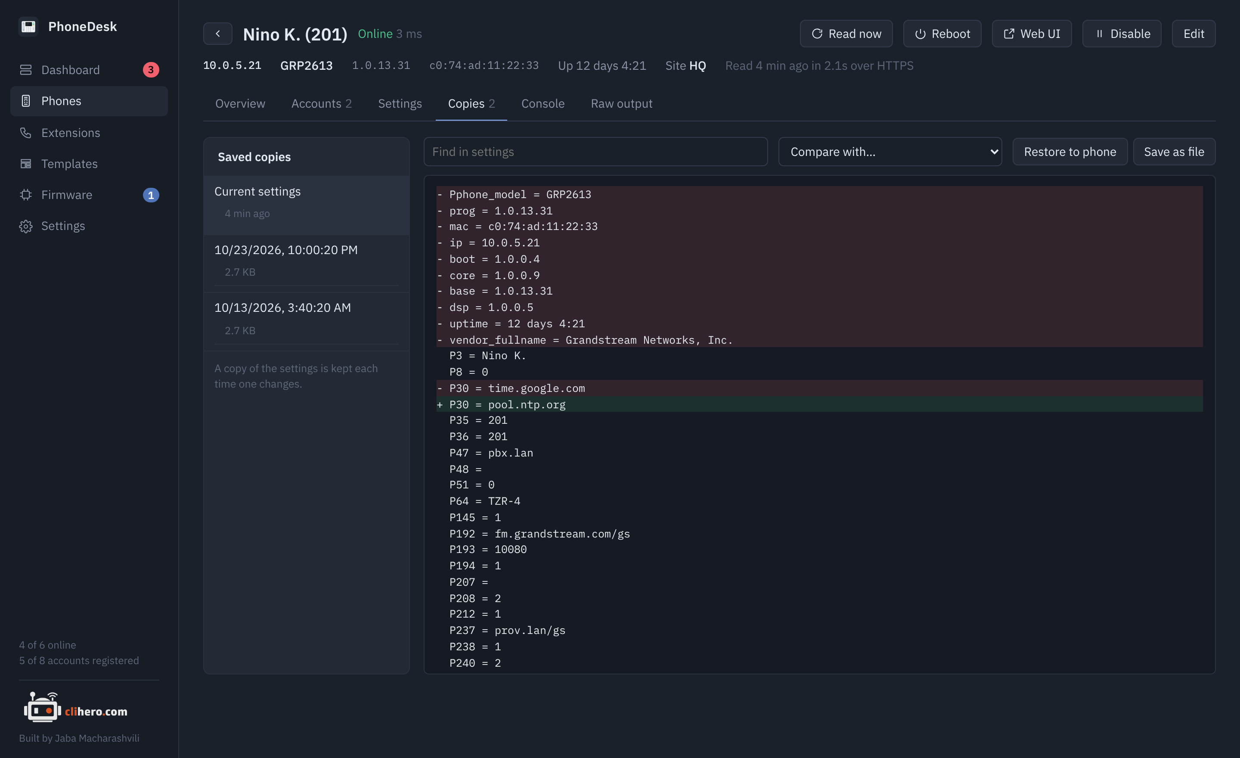Image resolution: width=1240 pixels, height=758 pixels.
Task: Click Save as file
Action: pyautogui.click(x=1174, y=152)
